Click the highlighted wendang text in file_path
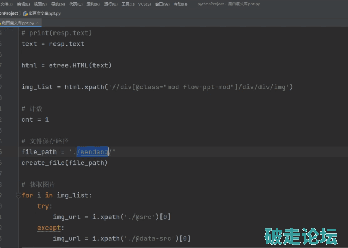This screenshot has height=248, width=348. [x=92, y=152]
